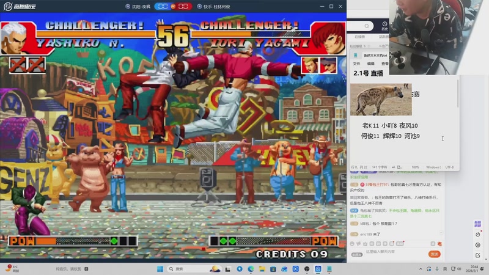Open the UTF-8 encoding indicator in the Notepad status bar
The width and height of the screenshot is (489, 275).
(x=449, y=167)
